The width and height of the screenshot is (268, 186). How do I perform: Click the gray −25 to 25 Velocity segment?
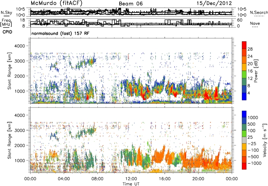(x=244, y=140)
